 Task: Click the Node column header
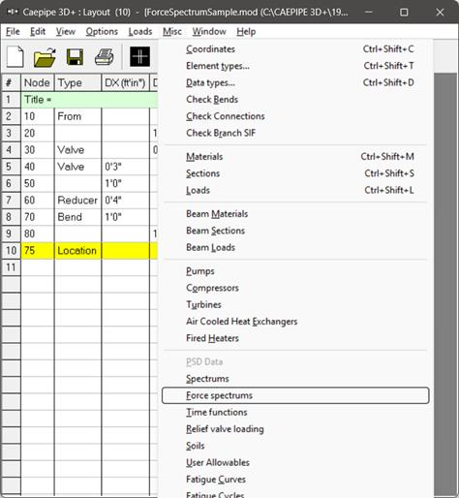click(x=38, y=82)
